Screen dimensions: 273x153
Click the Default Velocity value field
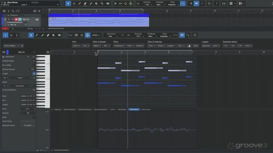[x=32, y=69]
